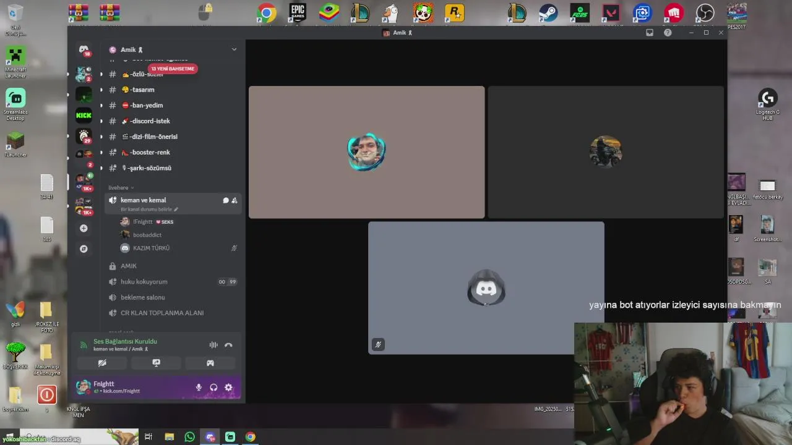Click the Add a Server plus icon
792x445 pixels.
coord(84,228)
